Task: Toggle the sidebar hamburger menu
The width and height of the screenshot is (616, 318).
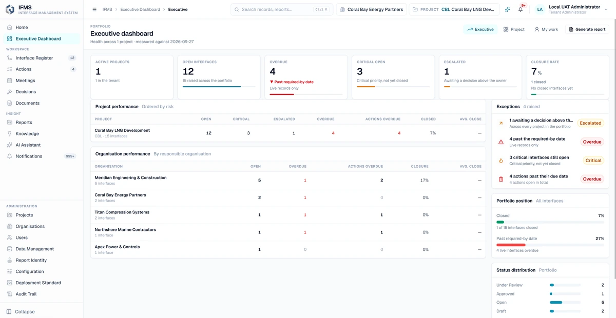Action: [94, 9]
